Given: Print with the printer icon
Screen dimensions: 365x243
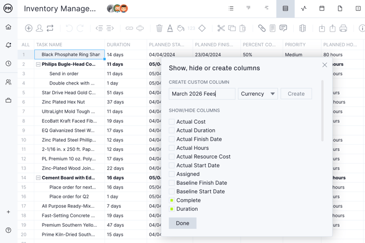Looking at the screenshot, I should click(343, 28).
